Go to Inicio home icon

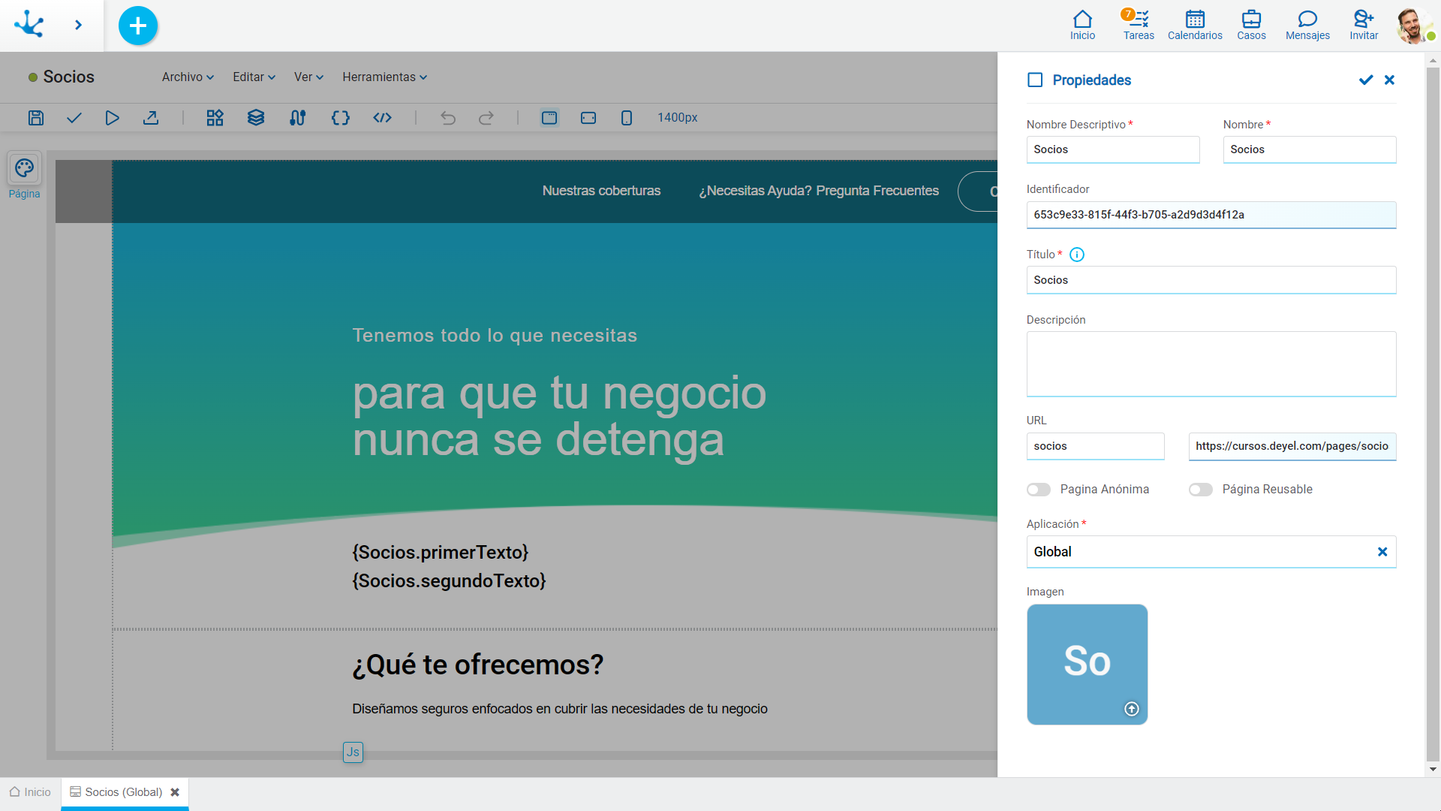pyautogui.click(x=1082, y=25)
